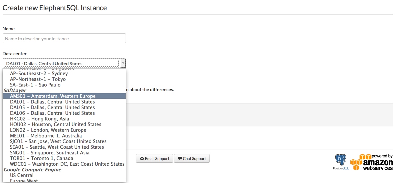Choose SJC01 – San Jose option

[58, 141]
